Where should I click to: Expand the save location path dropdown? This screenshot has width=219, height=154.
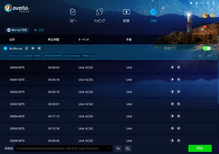(109, 149)
